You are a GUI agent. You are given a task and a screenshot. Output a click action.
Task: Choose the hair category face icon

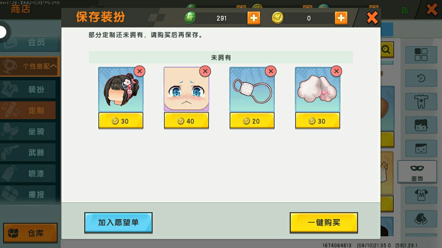[421, 125]
